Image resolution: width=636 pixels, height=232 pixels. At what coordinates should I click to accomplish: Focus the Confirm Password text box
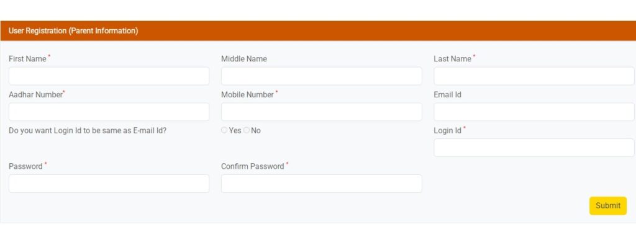pos(321,184)
